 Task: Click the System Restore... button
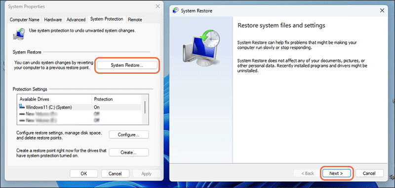[x=127, y=65]
